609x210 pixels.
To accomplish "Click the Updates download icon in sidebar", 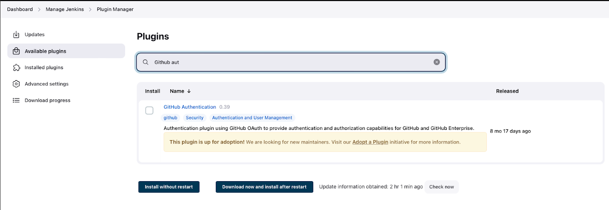I will click(x=16, y=35).
